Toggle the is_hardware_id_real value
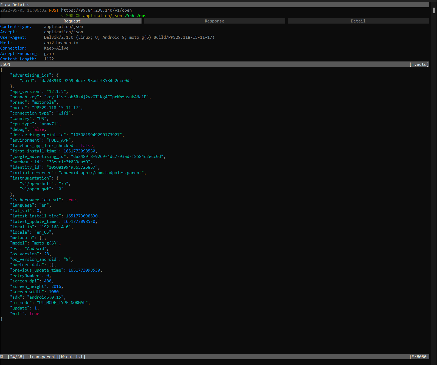This screenshot has width=437, height=365. [x=71, y=200]
